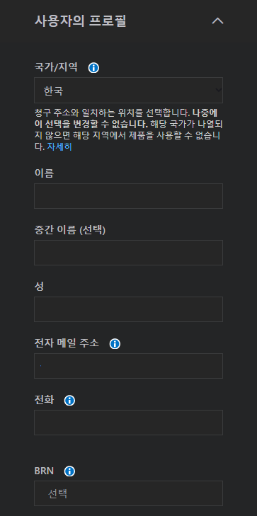This screenshot has width=257, height=516.
Task: Open the info tooltip beside 전화
Action: point(69,401)
